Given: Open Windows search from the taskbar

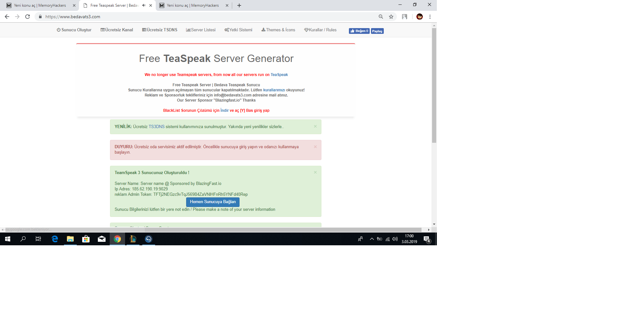Looking at the screenshot, I should 23,239.
